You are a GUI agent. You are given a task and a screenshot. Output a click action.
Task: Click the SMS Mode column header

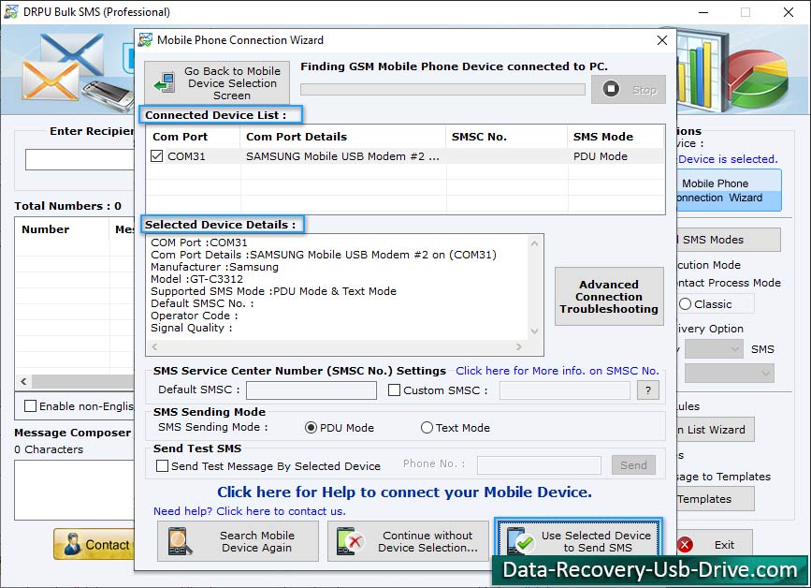click(x=616, y=137)
